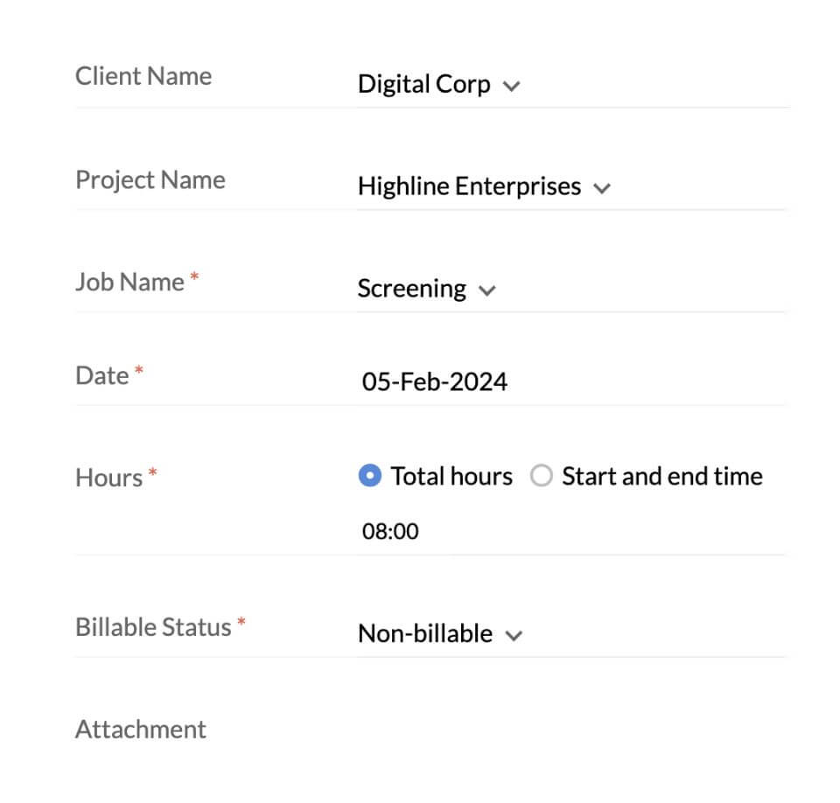Screen dimensions: 840x803
Task: Click the Hours field label
Action: pyautogui.click(x=109, y=478)
